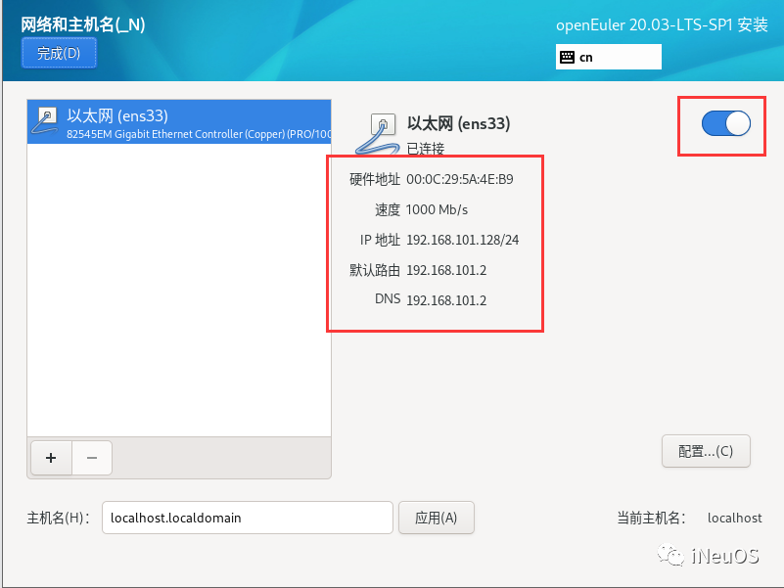
Task: Apply hostname with 应用(A) button
Action: (436, 518)
